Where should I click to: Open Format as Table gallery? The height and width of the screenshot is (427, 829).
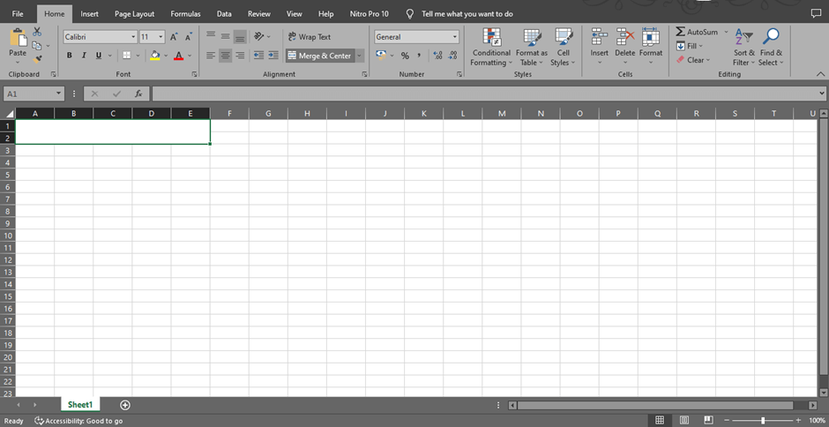pos(531,47)
